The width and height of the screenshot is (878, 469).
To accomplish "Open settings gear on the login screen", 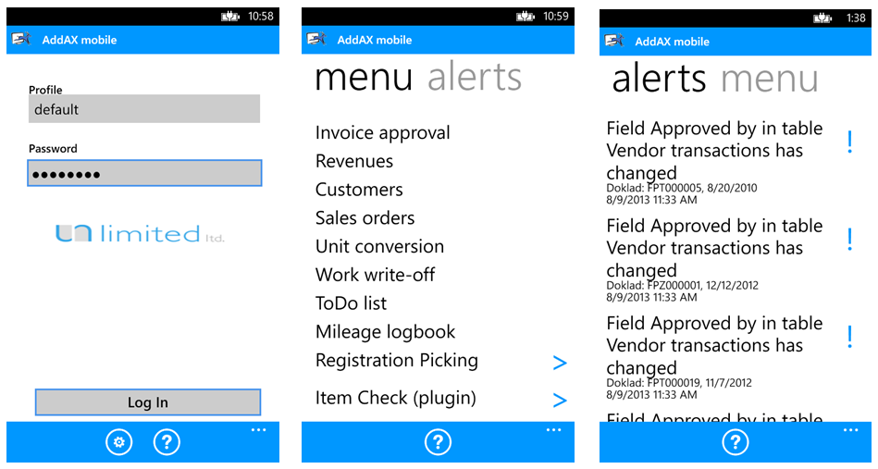I will pyautogui.click(x=118, y=442).
